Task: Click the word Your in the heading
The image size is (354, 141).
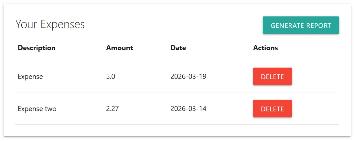Action: (27, 24)
